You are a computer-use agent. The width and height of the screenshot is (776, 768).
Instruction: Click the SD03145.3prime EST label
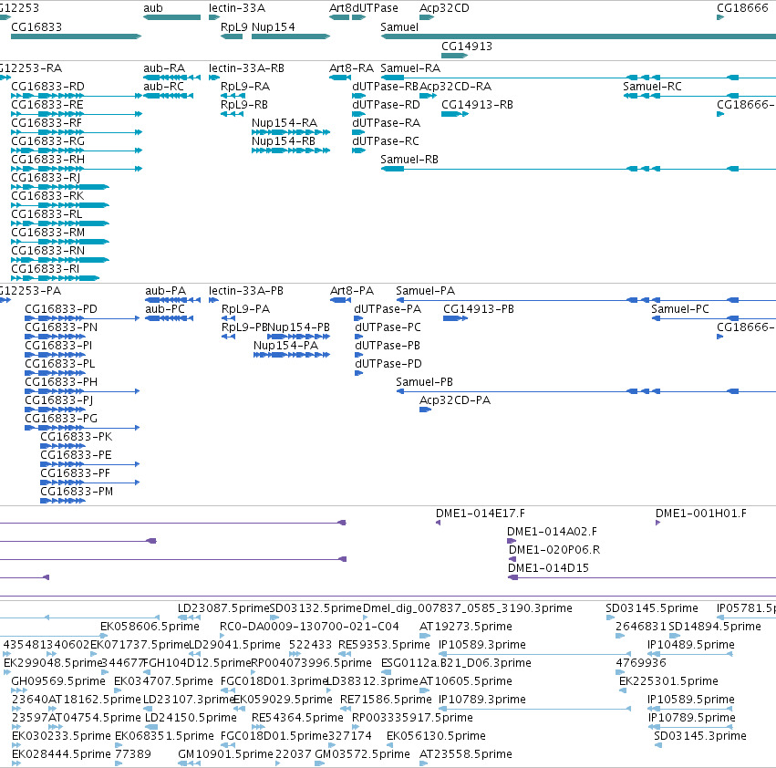pos(700,735)
